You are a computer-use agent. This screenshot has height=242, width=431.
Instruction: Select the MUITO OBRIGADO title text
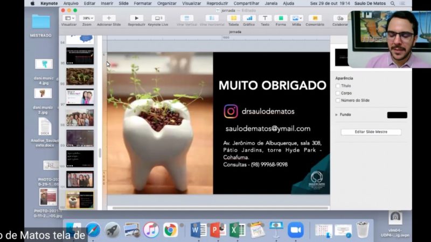[x=273, y=86]
